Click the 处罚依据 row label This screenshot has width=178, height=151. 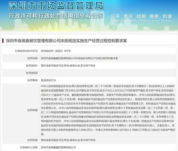(x=33, y=110)
